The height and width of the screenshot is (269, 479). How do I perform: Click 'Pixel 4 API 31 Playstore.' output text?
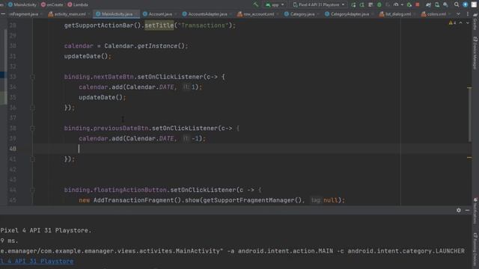[46, 231]
